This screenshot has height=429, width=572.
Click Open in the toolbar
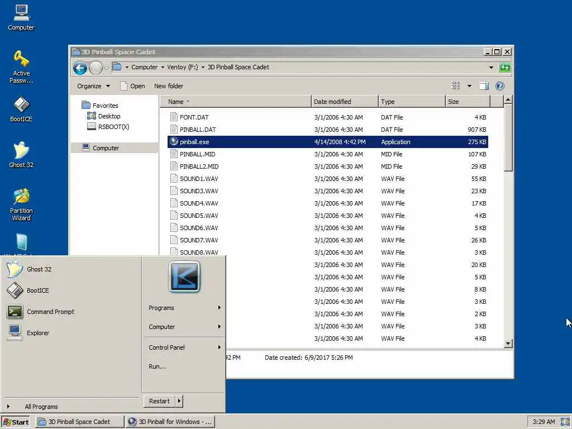click(x=133, y=86)
